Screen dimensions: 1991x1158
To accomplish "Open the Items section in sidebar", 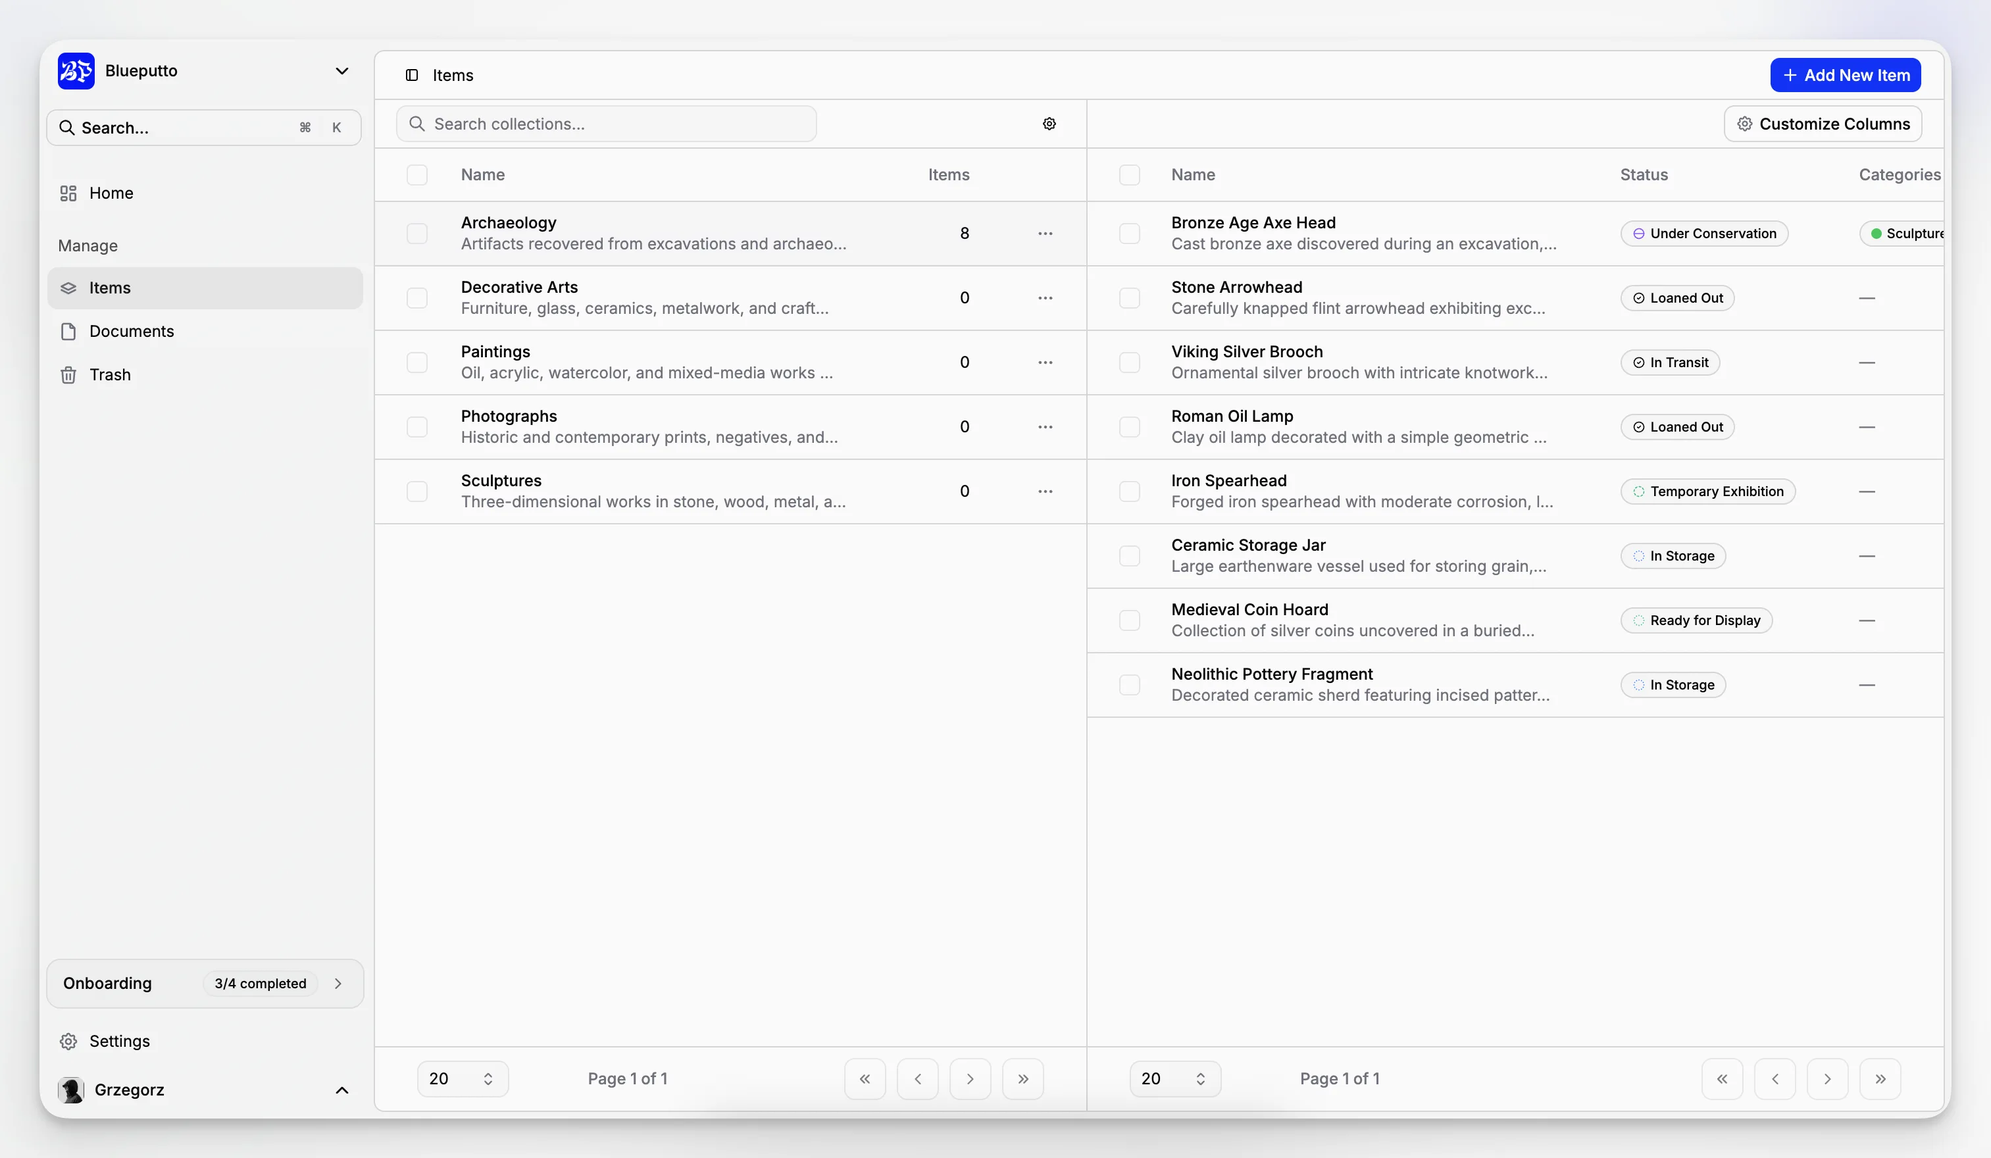I will coord(205,288).
